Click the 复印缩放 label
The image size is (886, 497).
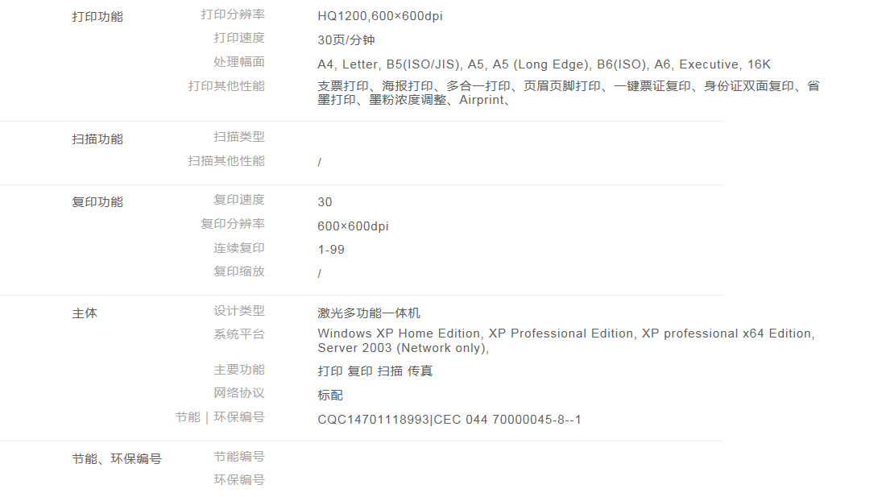238,271
